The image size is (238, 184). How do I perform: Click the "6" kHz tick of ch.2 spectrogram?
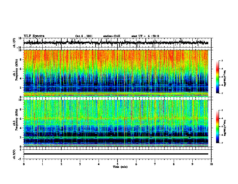(x=21, y=119)
